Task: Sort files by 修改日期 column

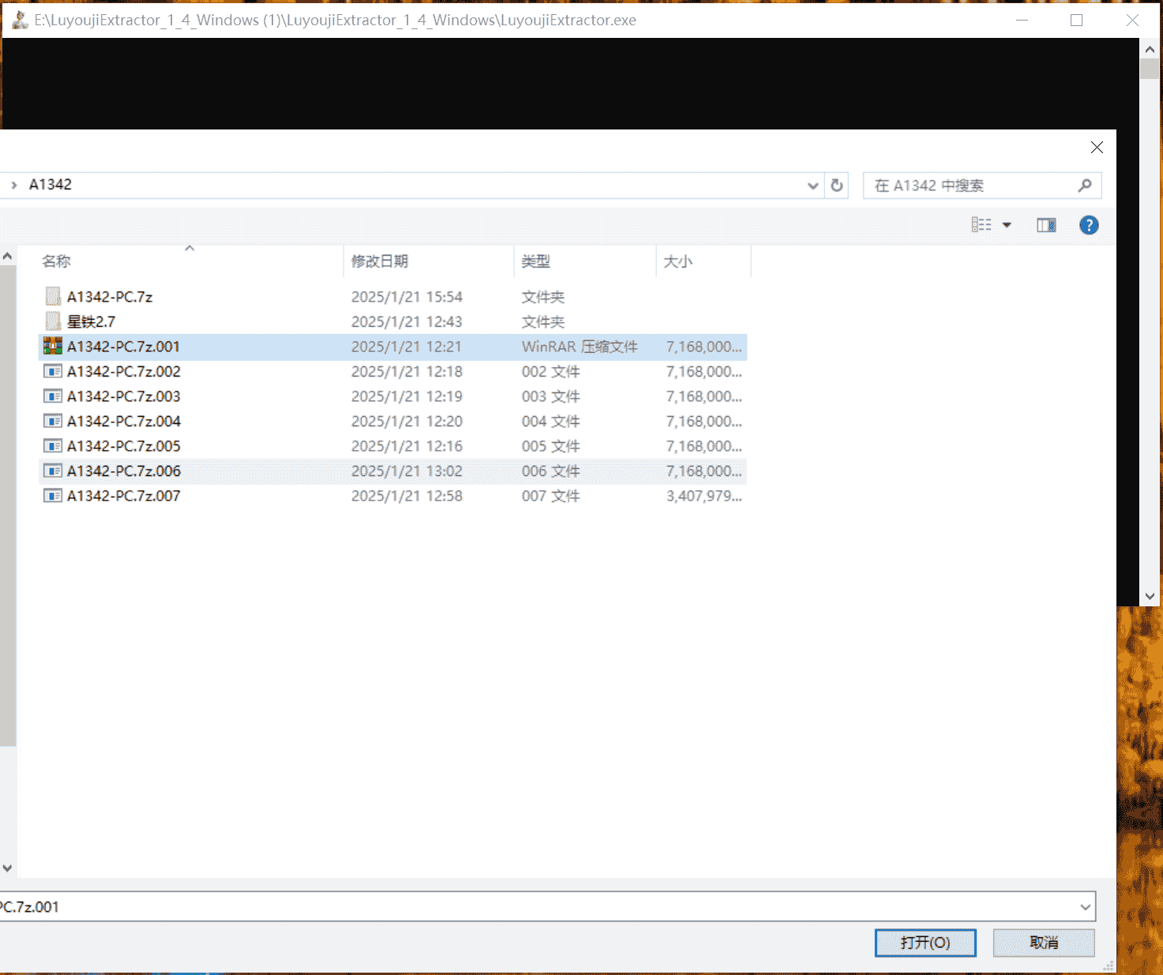Action: coord(380,261)
